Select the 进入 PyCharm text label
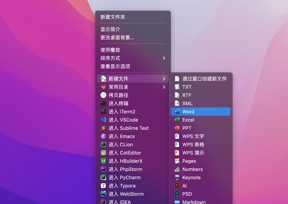 click(x=125, y=177)
